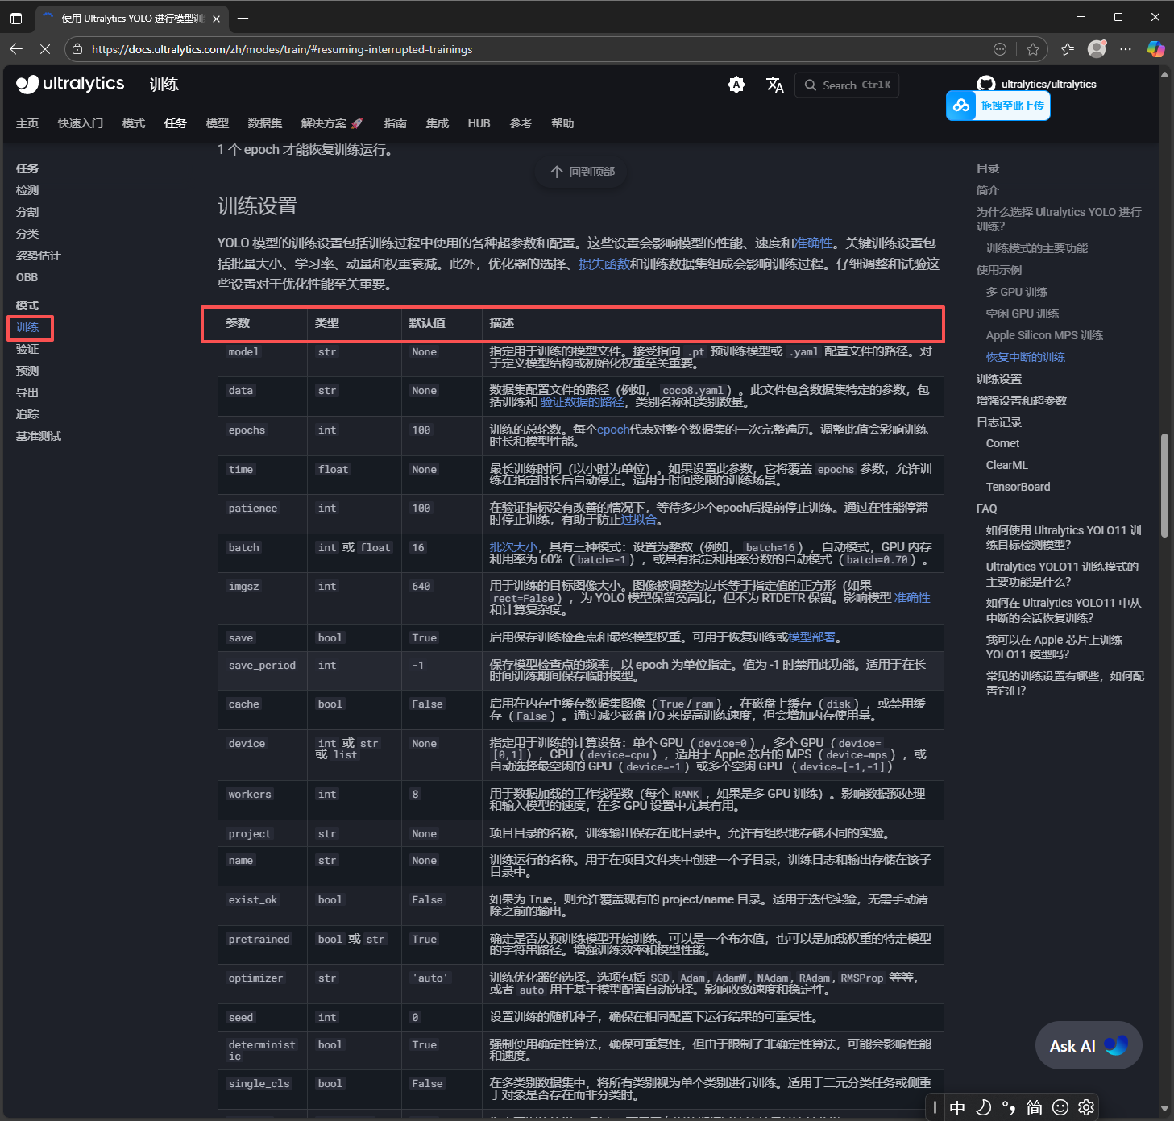Screen dimensions: 1174x1121
Task: Click the 'auto' default value cell
Action: [442, 984]
